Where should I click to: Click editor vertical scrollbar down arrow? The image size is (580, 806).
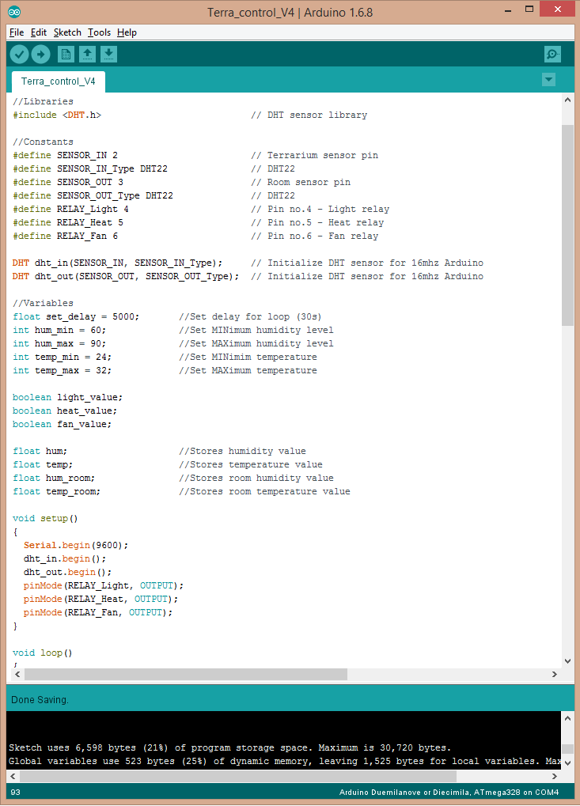567,661
